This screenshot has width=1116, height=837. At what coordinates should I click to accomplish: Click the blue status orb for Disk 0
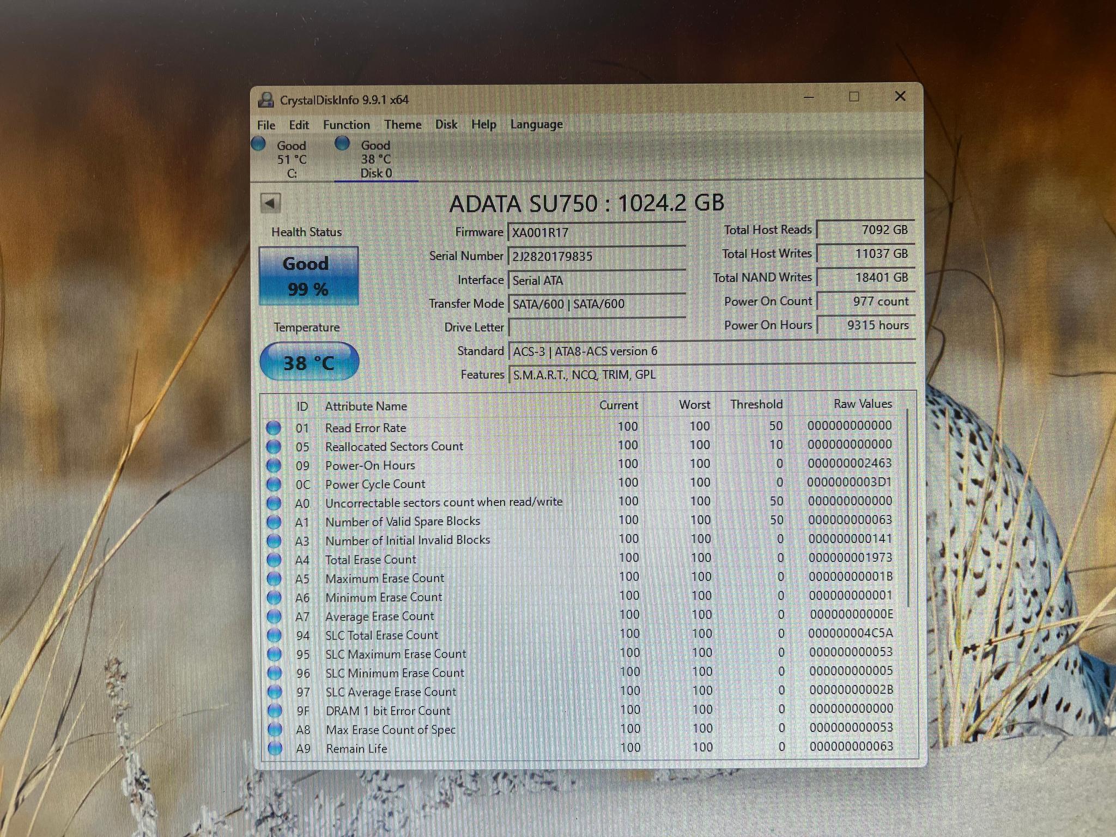pos(342,143)
